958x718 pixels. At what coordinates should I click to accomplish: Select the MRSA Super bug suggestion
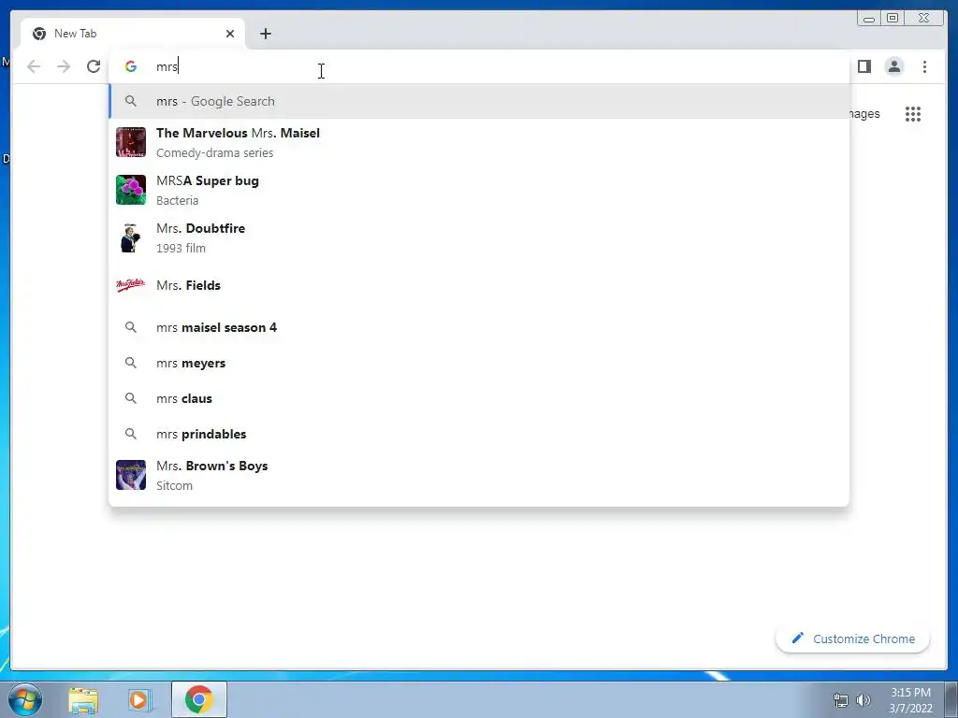coord(479,190)
